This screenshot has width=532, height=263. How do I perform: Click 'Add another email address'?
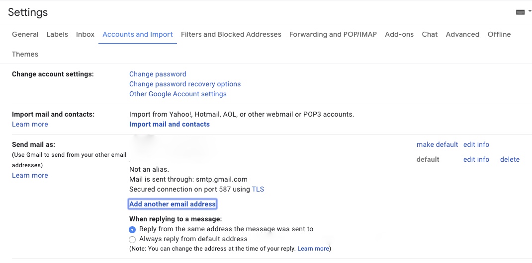click(173, 204)
